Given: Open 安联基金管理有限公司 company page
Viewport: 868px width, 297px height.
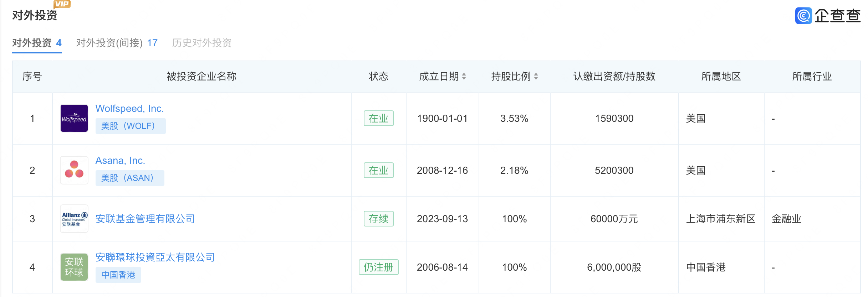Looking at the screenshot, I should pyautogui.click(x=145, y=219).
